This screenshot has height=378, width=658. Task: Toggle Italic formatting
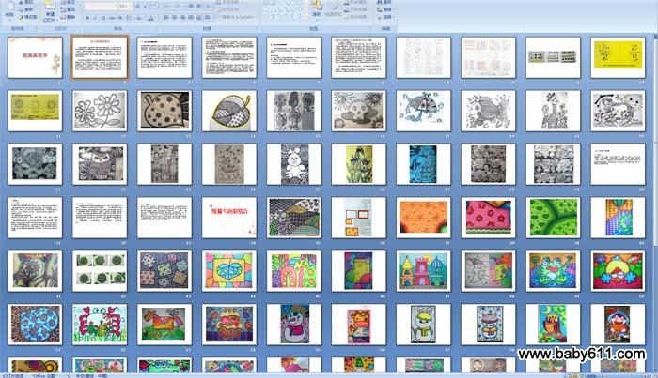[95, 18]
